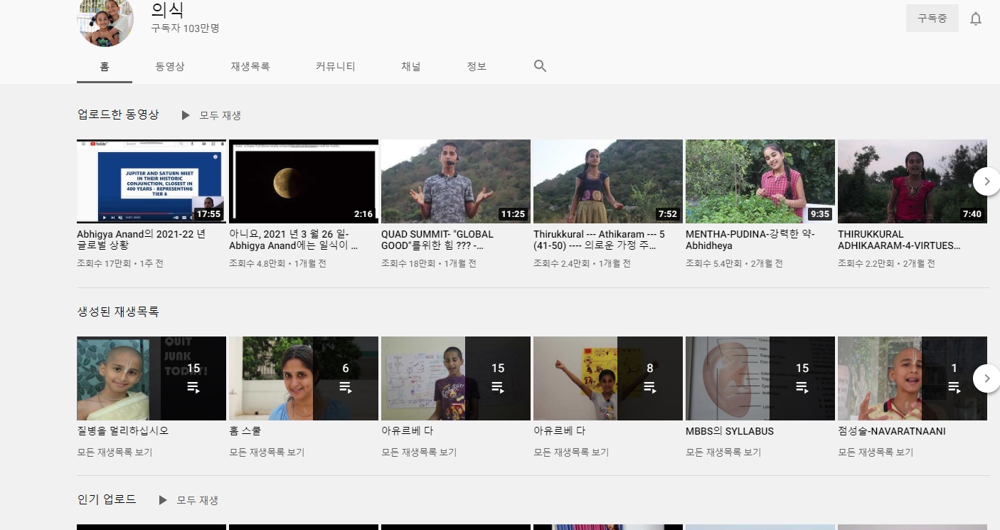Switch to the 홈 tab

pyautogui.click(x=105, y=66)
